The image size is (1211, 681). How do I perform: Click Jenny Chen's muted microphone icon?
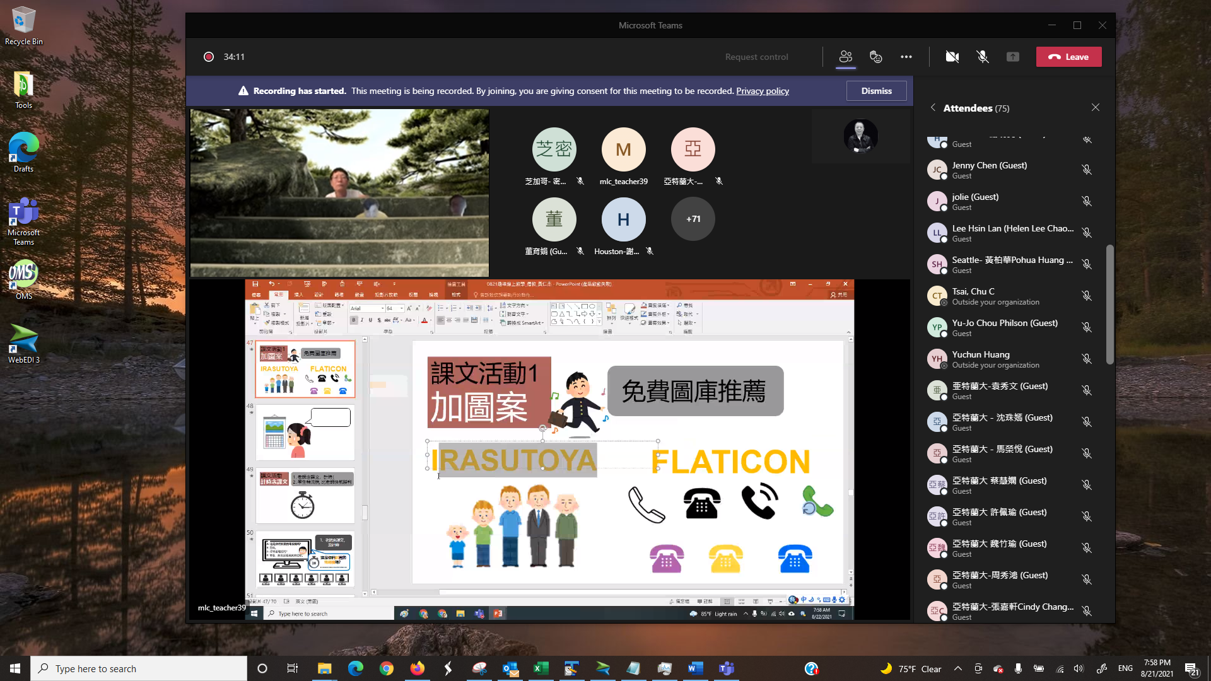pos(1086,170)
